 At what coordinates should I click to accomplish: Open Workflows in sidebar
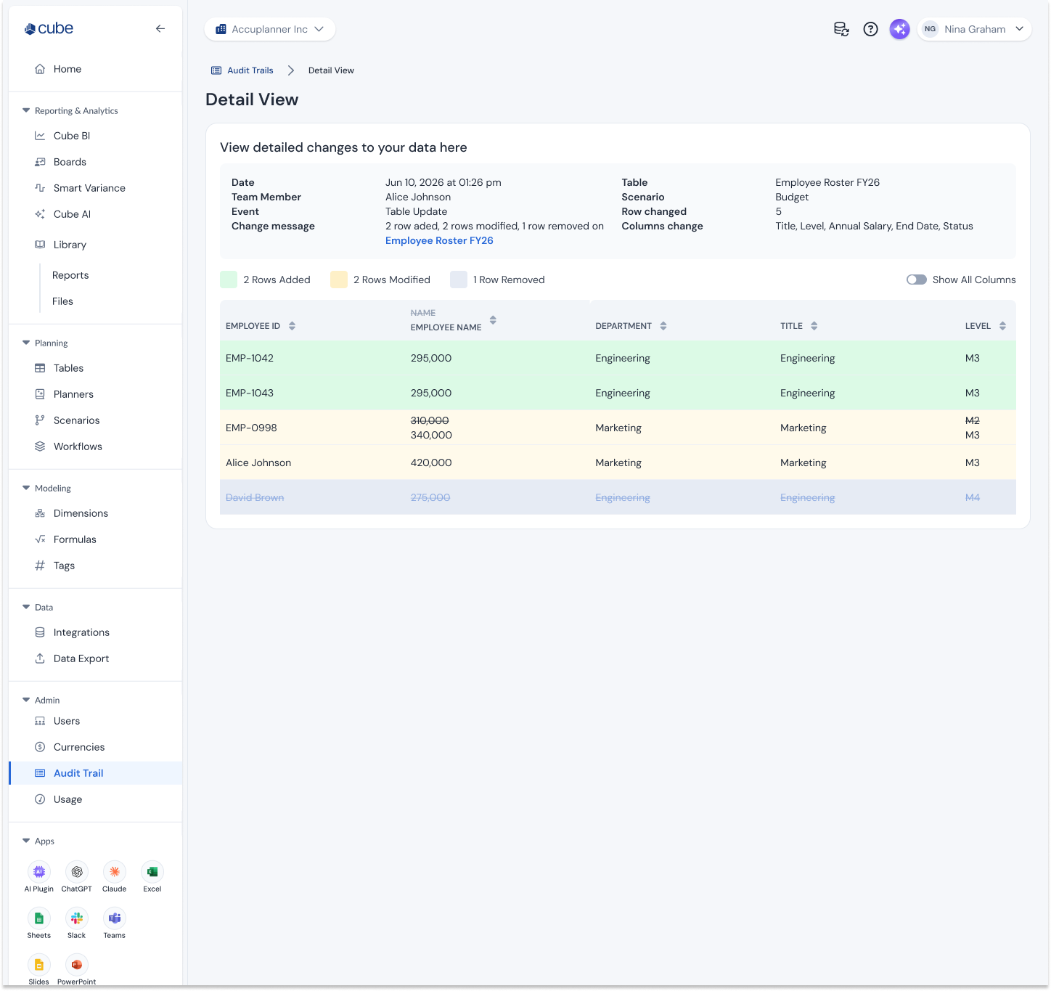[95, 446]
